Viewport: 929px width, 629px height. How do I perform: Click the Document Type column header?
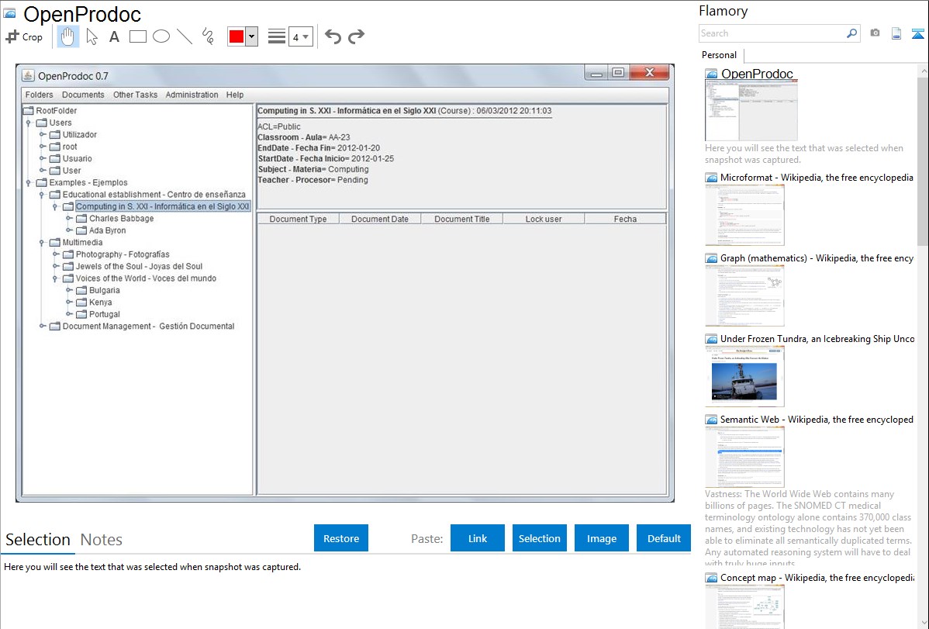tap(298, 219)
